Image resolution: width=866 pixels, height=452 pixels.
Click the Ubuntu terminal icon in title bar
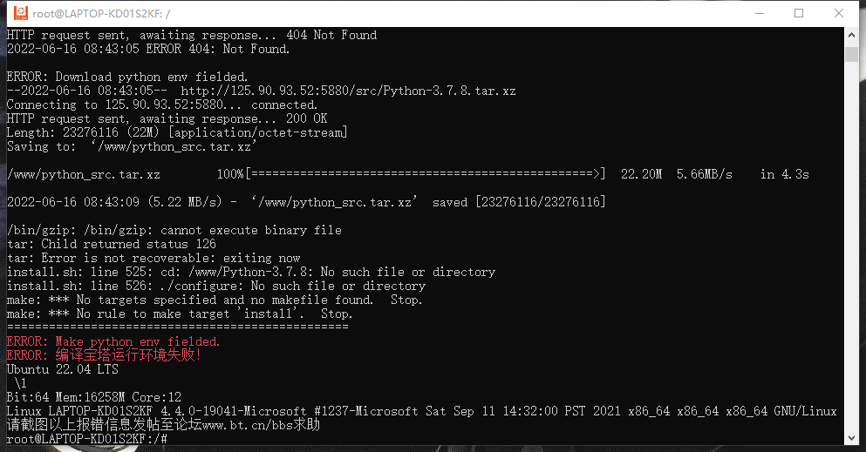point(20,13)
